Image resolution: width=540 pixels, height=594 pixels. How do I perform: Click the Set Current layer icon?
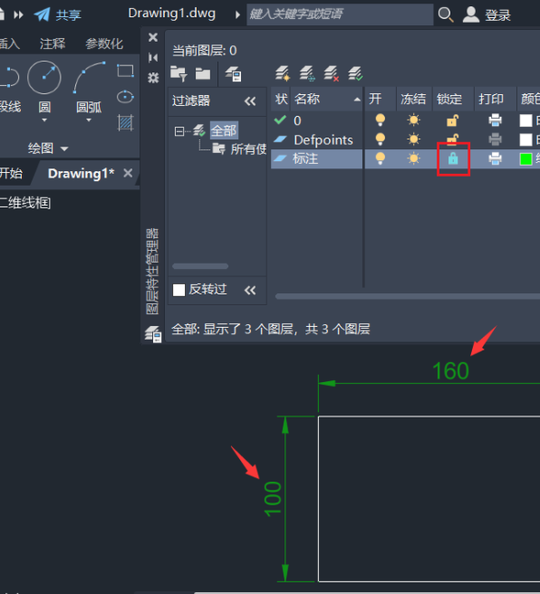(355, 73)
